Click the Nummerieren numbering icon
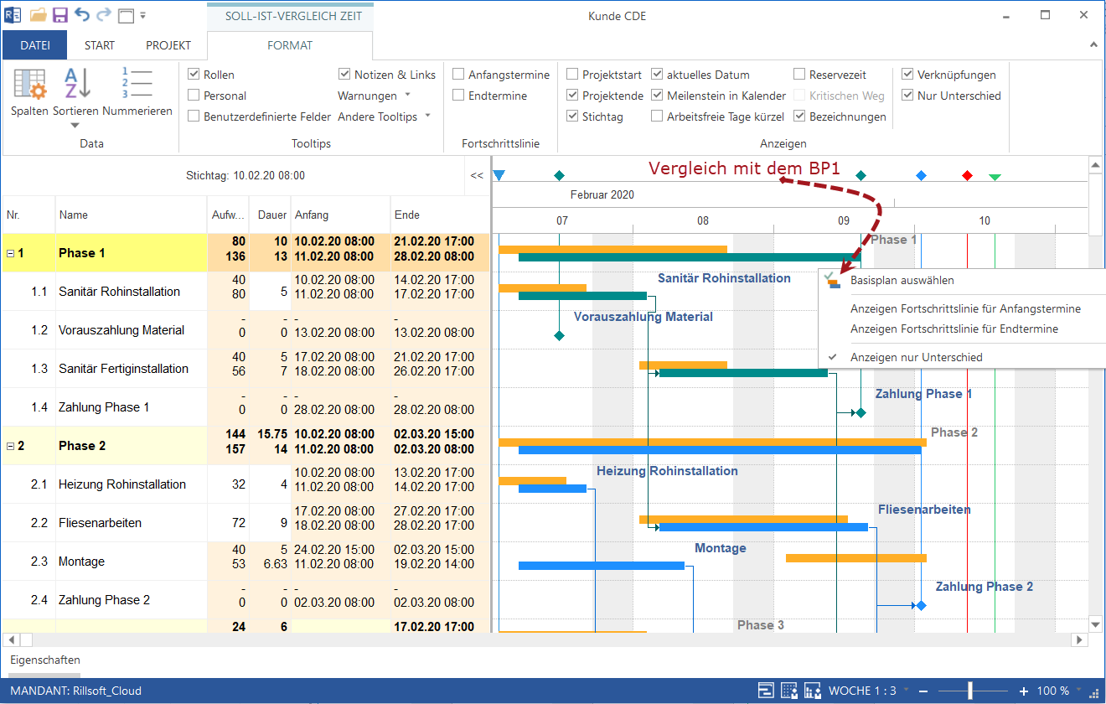 point(137,85)
